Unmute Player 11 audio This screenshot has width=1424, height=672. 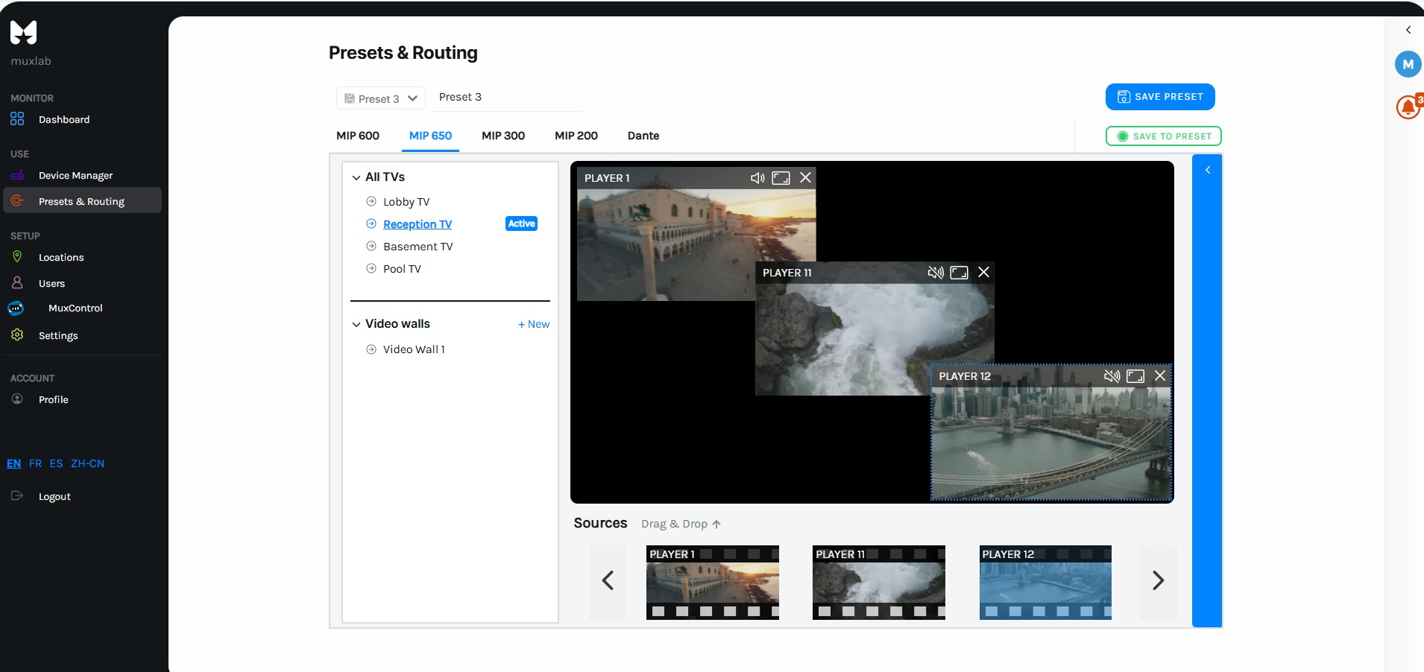[935, 273]
